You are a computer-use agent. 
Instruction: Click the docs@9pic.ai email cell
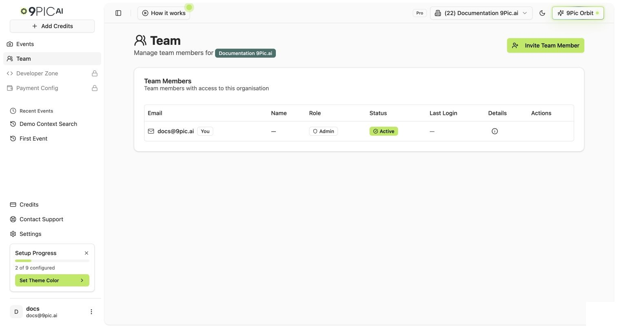(175, 131)
